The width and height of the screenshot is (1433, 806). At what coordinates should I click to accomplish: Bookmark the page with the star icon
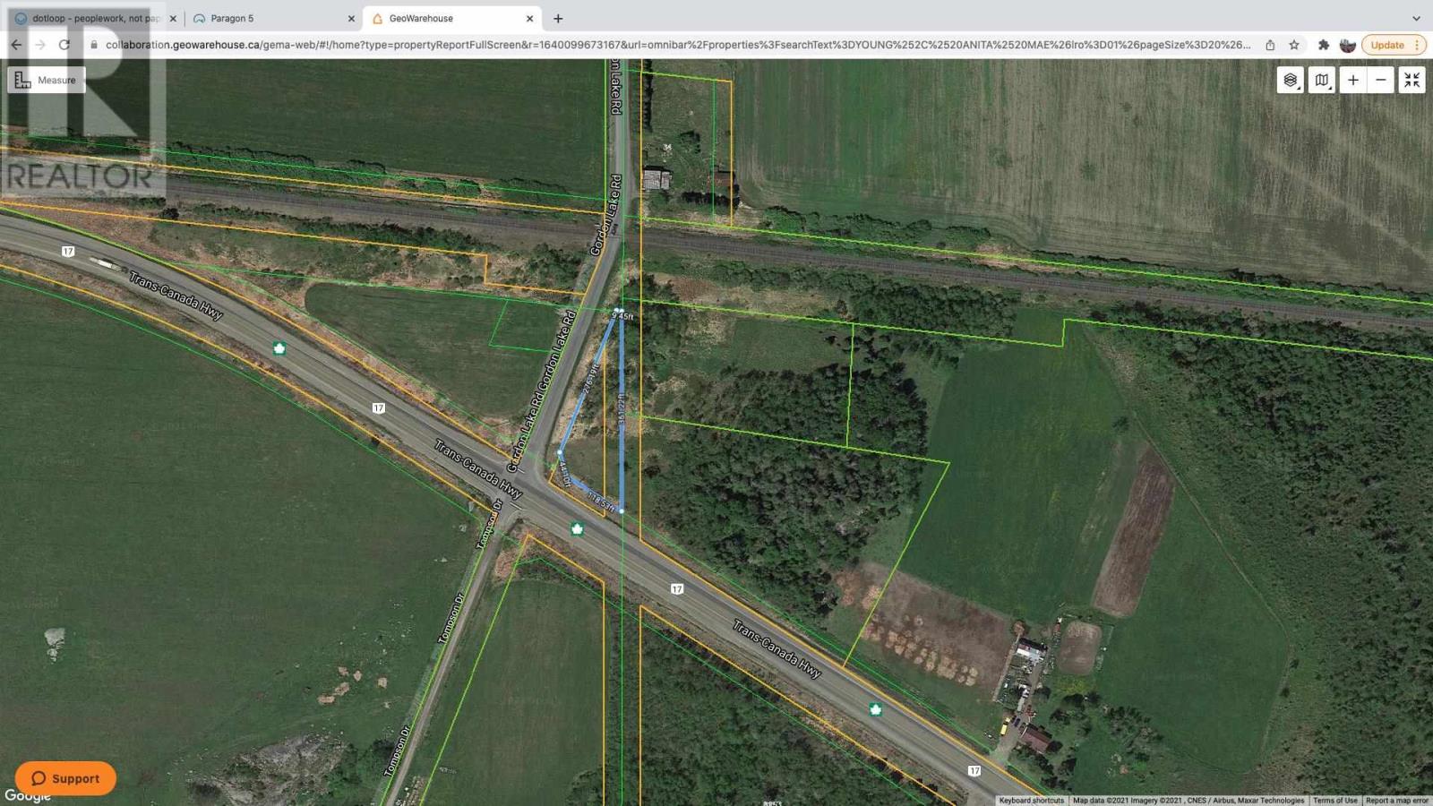coord(1293,44)
